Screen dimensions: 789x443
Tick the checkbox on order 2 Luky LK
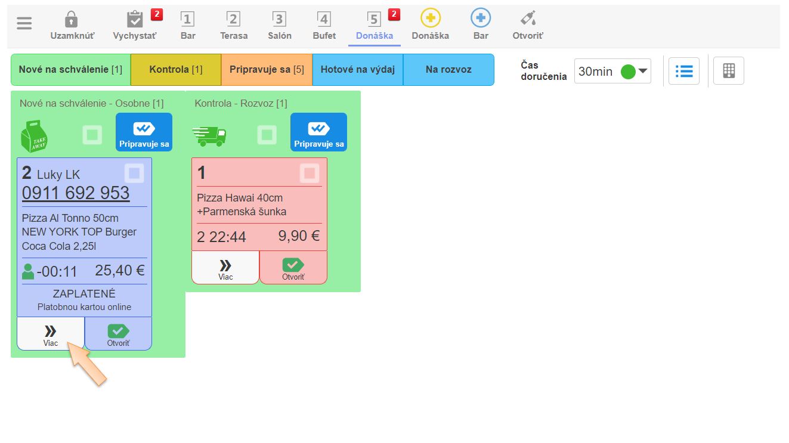pos(134,173)
